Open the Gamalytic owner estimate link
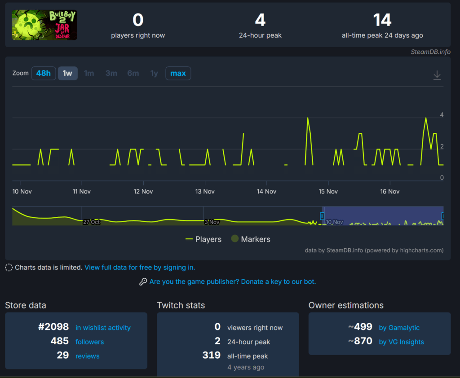 click(399, 328)
